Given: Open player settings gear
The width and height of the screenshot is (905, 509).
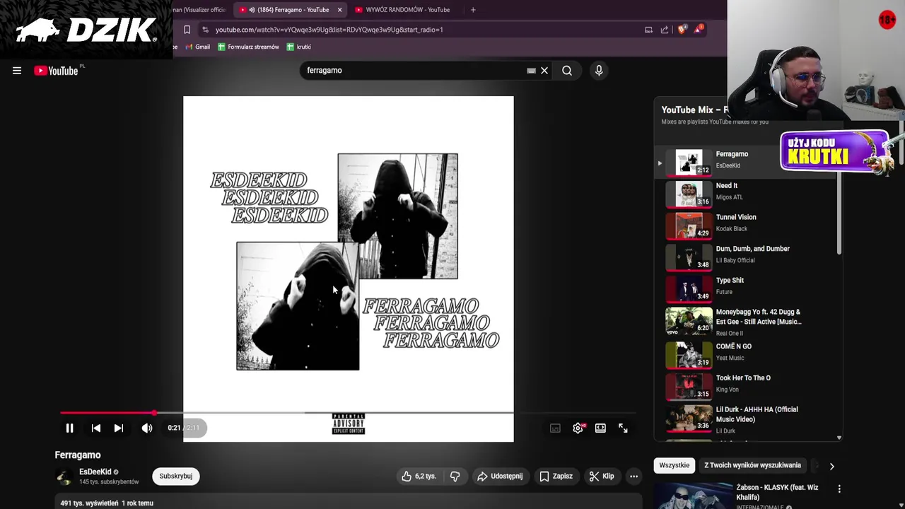Looking at the screenshot, I should [x=578, y=428].
